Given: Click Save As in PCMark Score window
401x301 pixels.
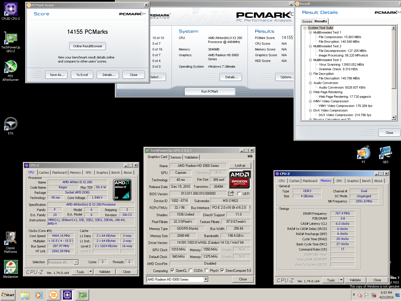Looking at the screenshot, I should pos(57,75).
